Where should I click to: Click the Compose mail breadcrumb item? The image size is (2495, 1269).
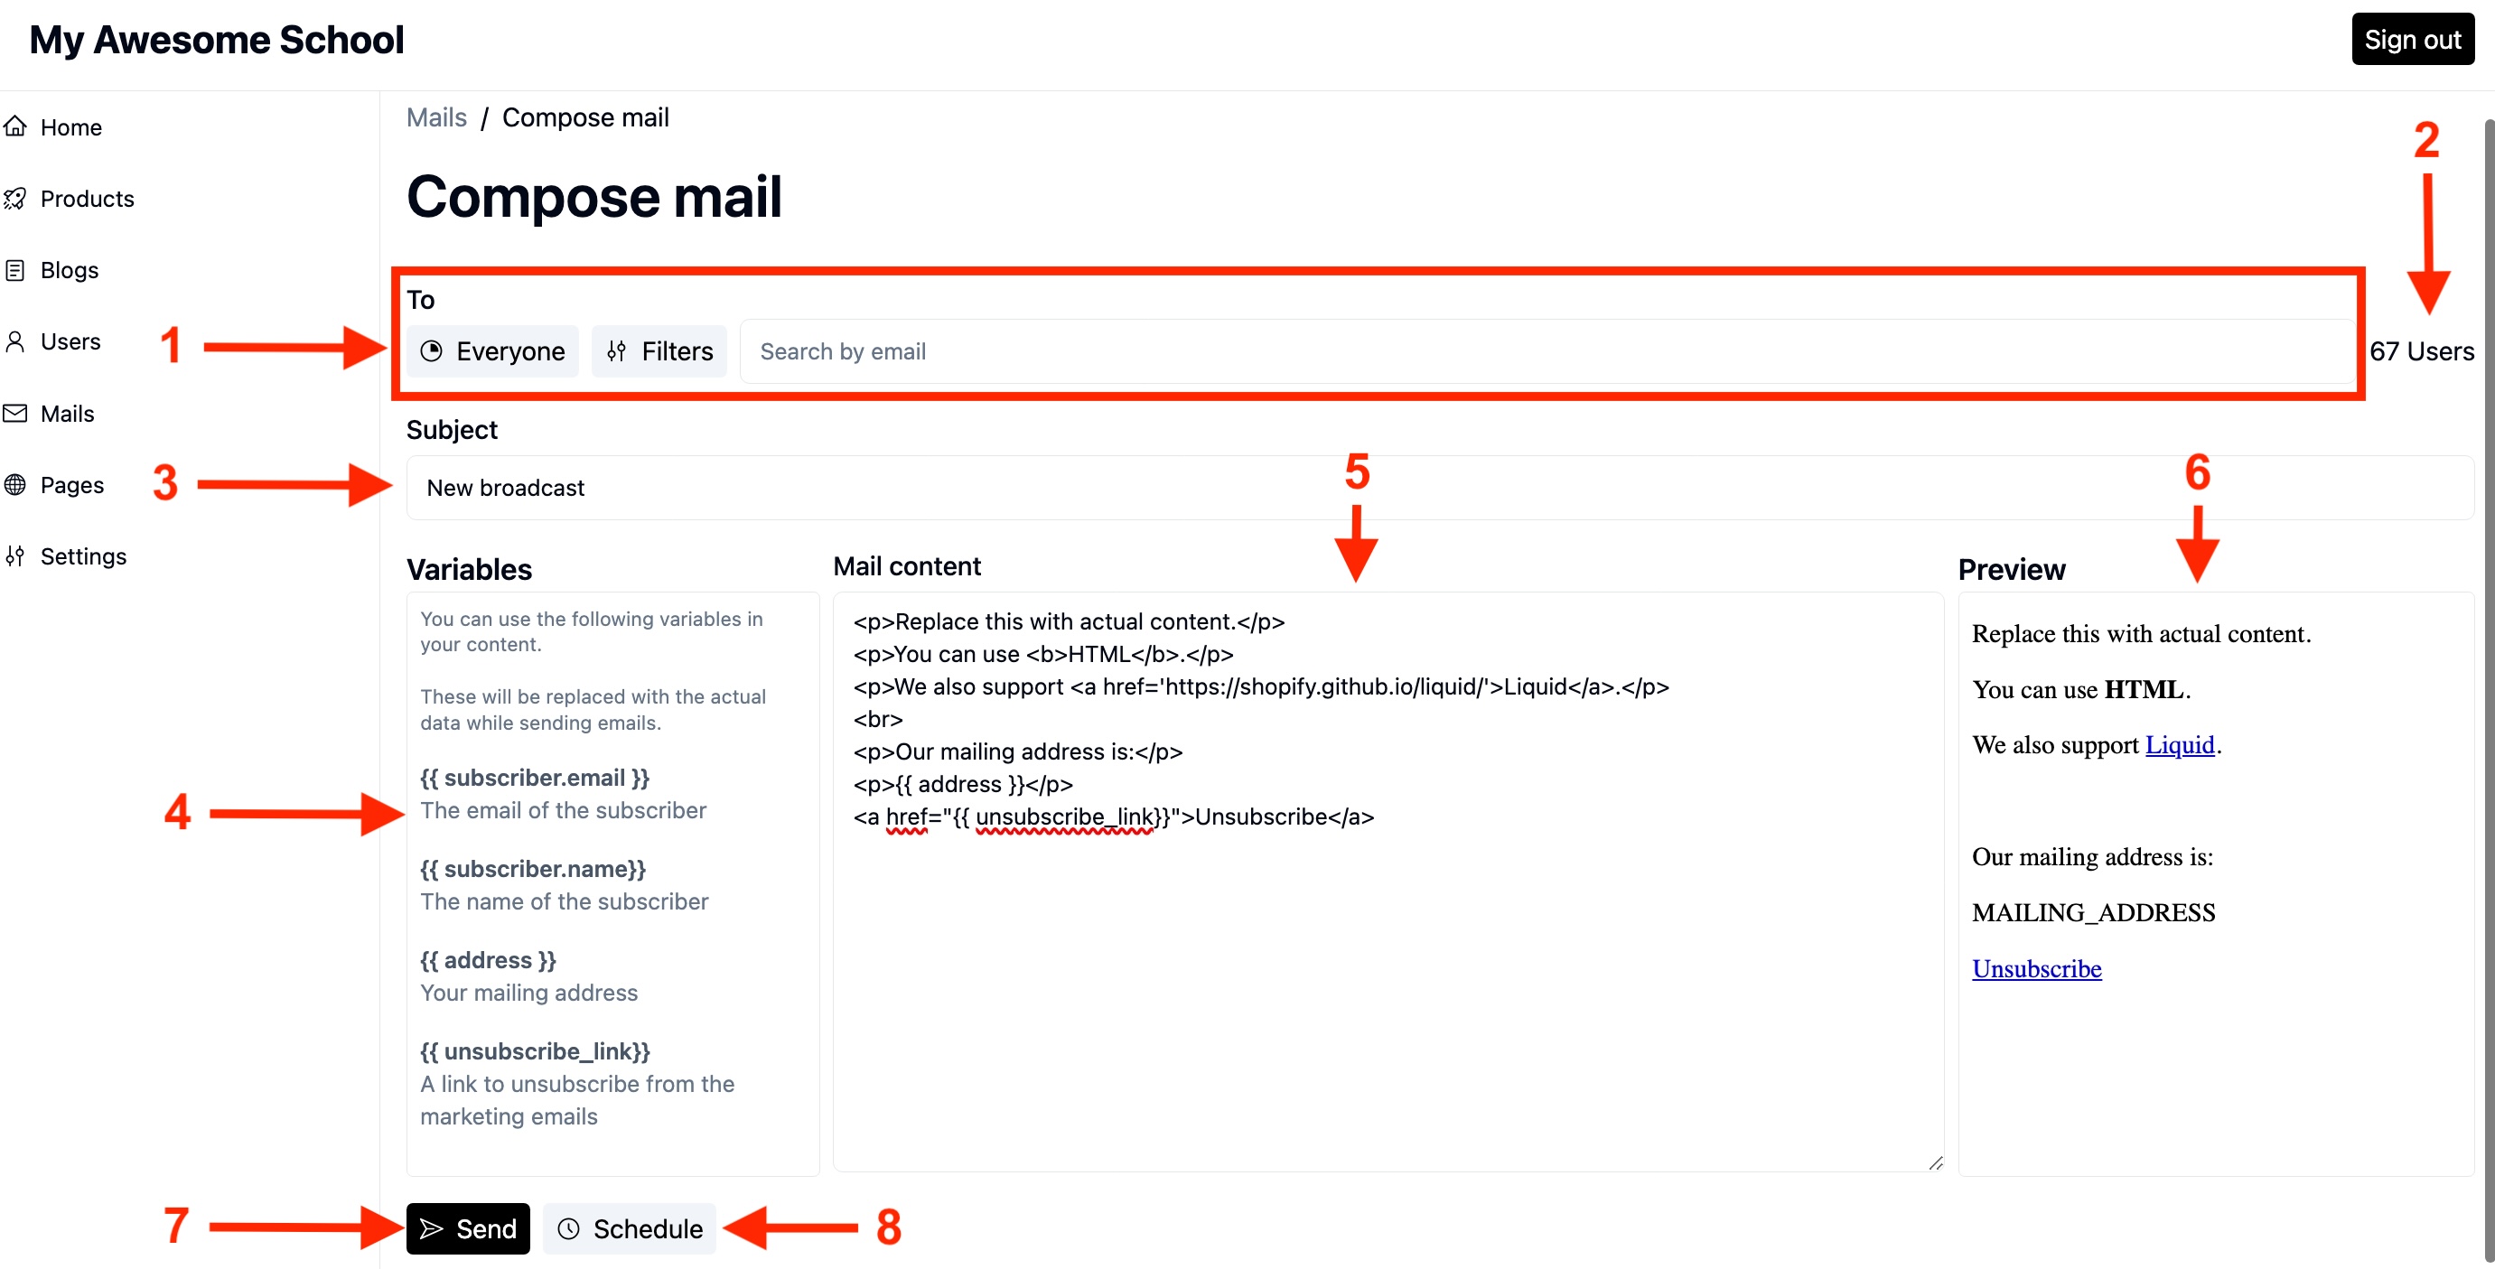tap(584, 117)
